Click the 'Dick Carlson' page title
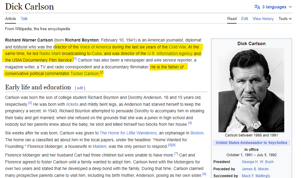 [x=30, y=7]
